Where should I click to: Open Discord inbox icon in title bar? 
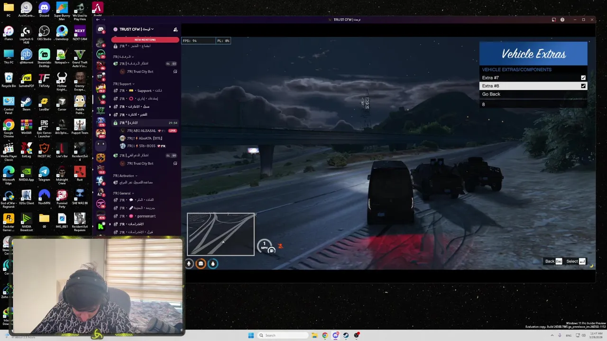tap(553, 19)
